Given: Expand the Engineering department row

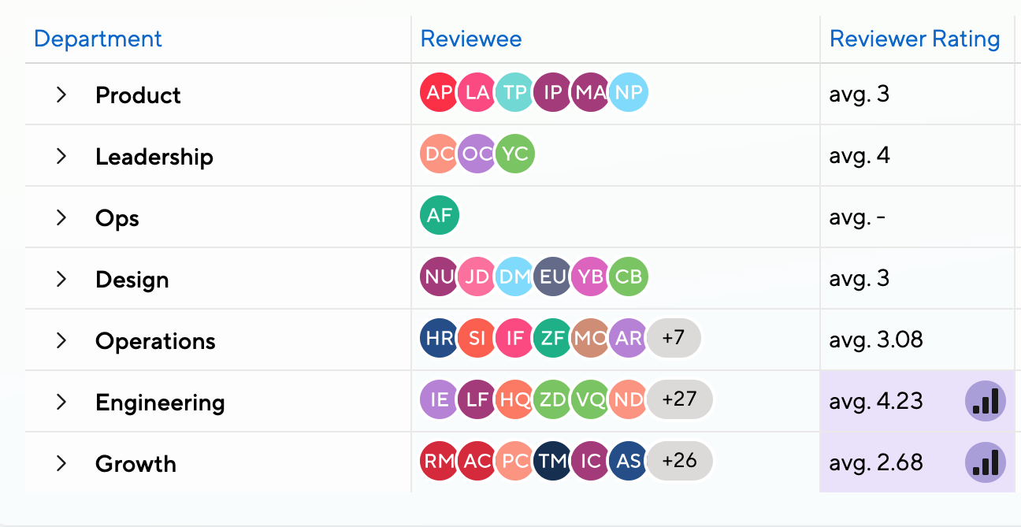Looking at the screenshot, I should pos(61,402).
